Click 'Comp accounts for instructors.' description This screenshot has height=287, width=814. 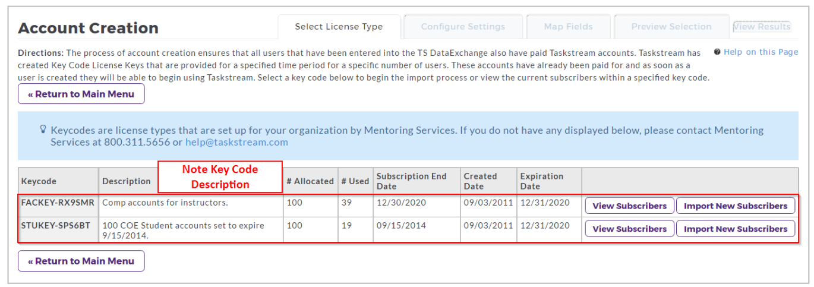(x=165, y=203)
